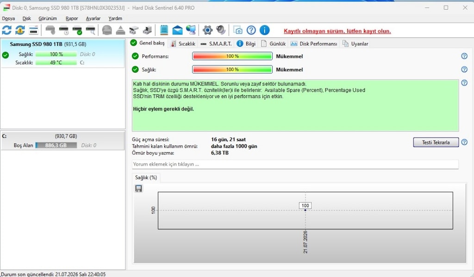Open the Rapor menu

pos(72,18)
